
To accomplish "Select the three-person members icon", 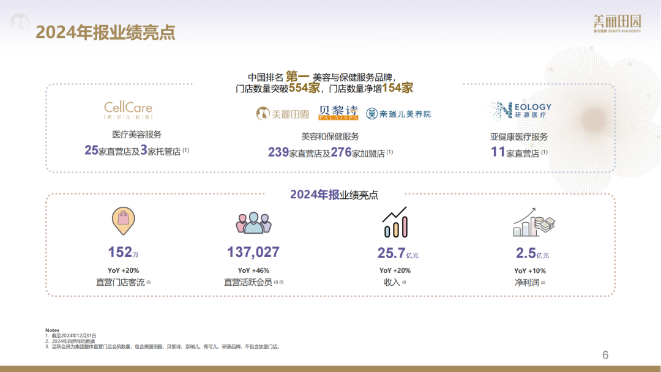I will click(253, 223).
